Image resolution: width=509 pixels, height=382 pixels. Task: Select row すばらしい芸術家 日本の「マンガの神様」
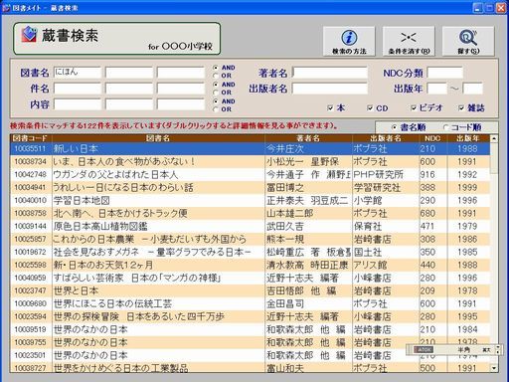point(250,278)
